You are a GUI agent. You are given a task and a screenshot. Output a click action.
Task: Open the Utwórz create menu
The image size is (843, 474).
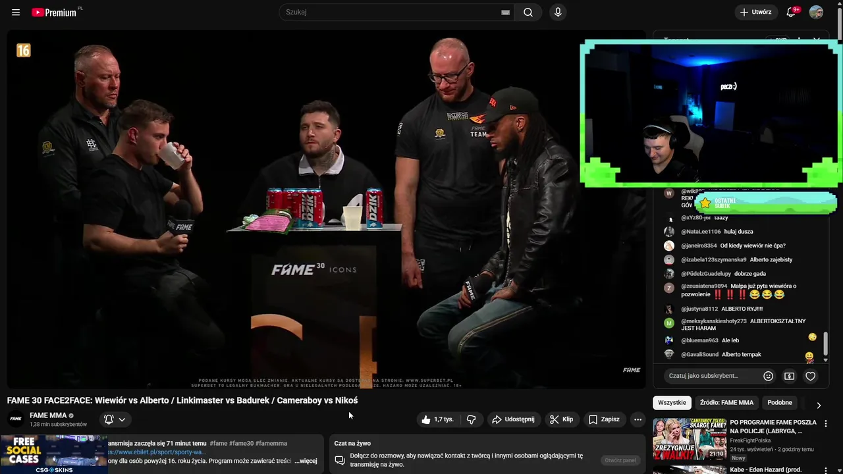(755, 12)
